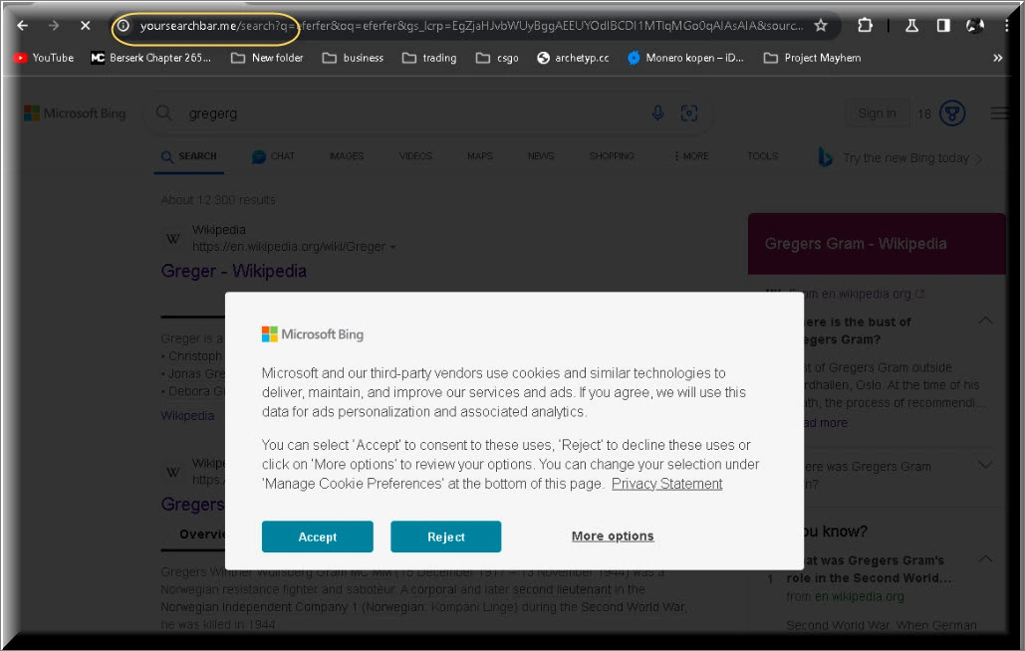Open the Bing hamburger menu
Image resolution: width=1025 pixels, height=651 pixels.
coord(999,112)
